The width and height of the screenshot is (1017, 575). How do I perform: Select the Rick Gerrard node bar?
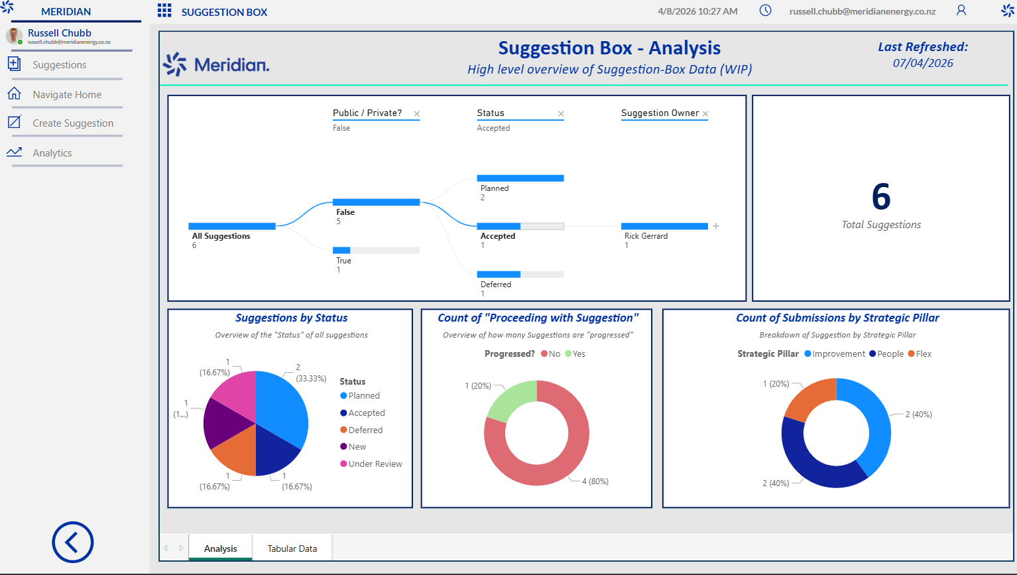(664, 226)
